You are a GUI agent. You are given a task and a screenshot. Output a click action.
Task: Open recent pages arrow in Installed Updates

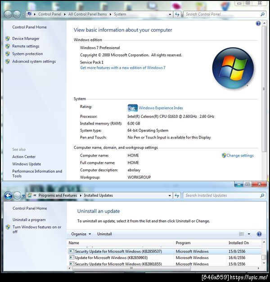[23, 196]
